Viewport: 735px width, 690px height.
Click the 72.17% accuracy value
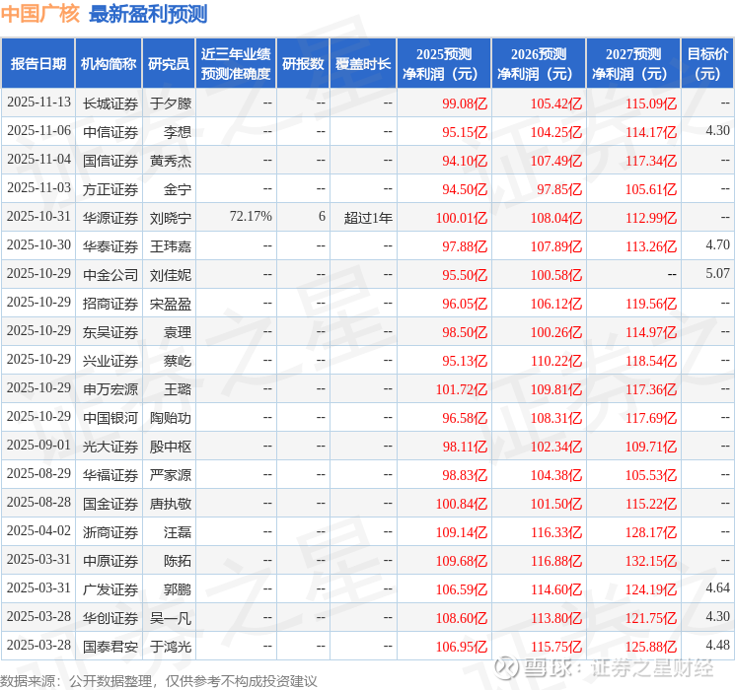[x=251, y=217]
